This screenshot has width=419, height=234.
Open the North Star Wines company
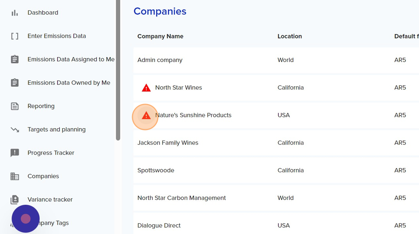pos(178,87)
